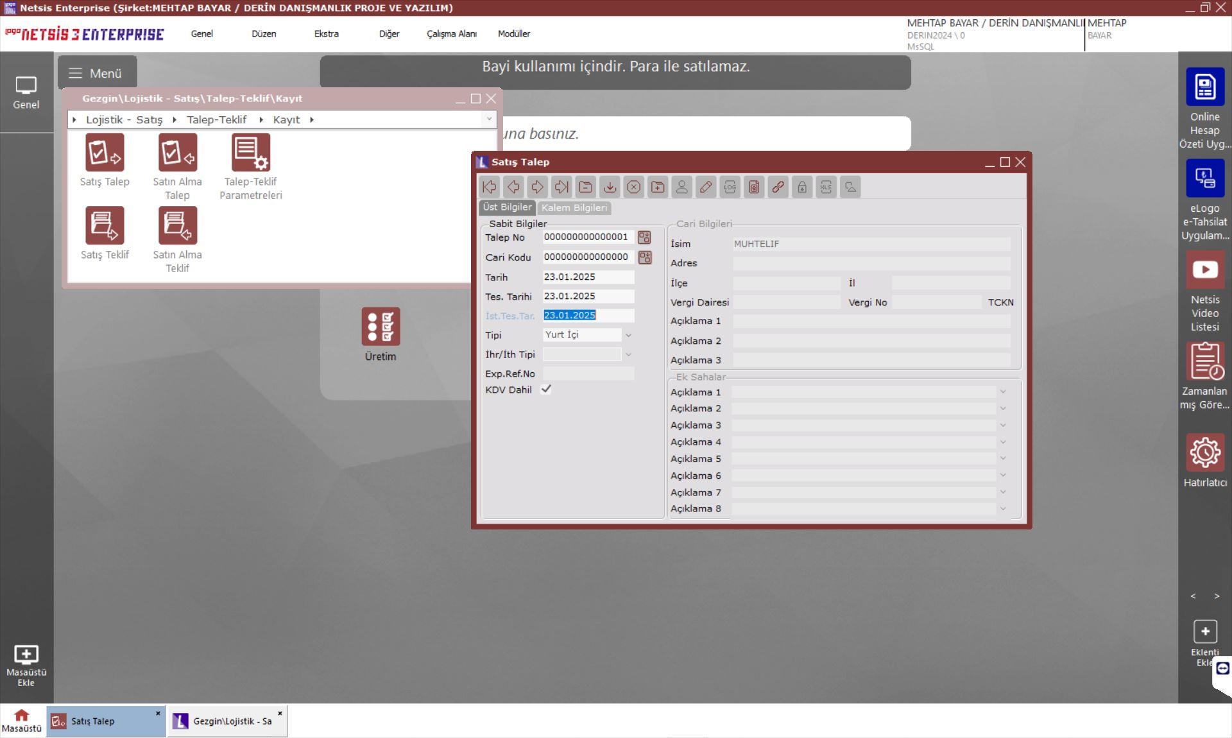Click the LOG toolbar icon
The height and width of the screenshot is (738, 1232).
click(x=730, y=187)
